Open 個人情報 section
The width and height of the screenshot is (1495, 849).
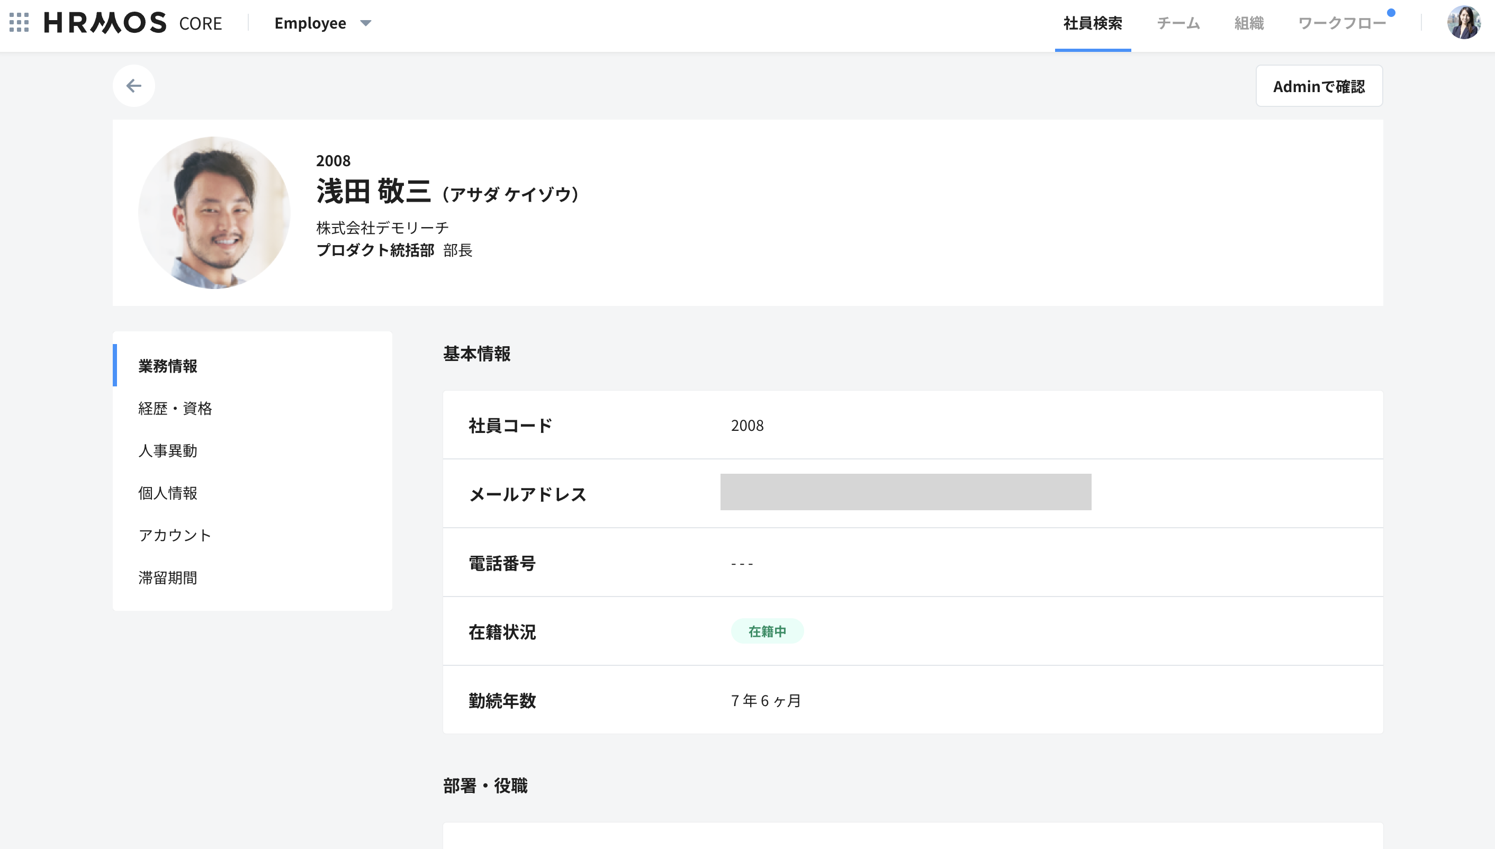pyautogui.click(x=168, y=493)
